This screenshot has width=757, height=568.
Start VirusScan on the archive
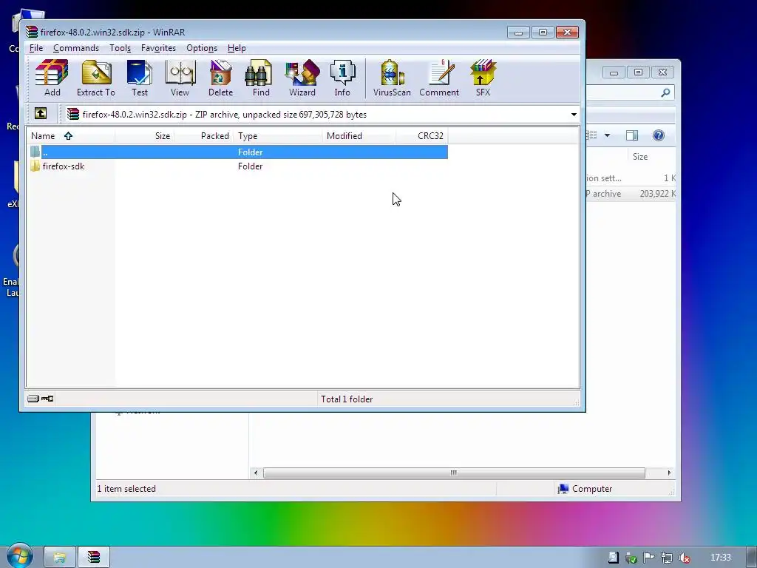pyautogui.click(x=392, y=78)
